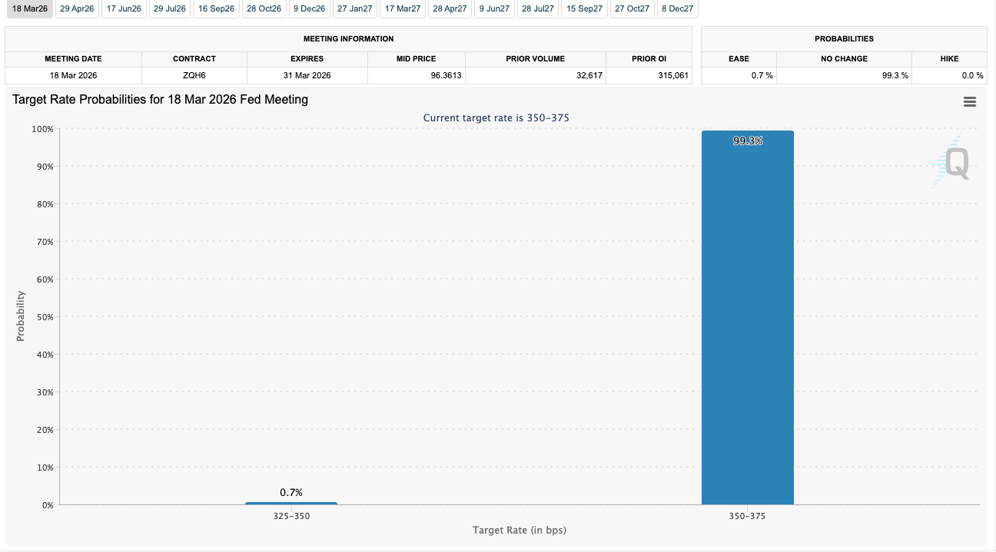Select the 9 Dec26 meeting tab
The image size is (996, 552).
pyautogui.click(x=308, y=8)
